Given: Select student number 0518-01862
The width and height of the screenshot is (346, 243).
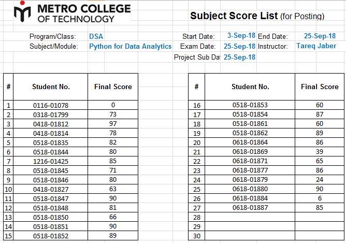Looking at the screenshot, I should [x=250, y=133].
